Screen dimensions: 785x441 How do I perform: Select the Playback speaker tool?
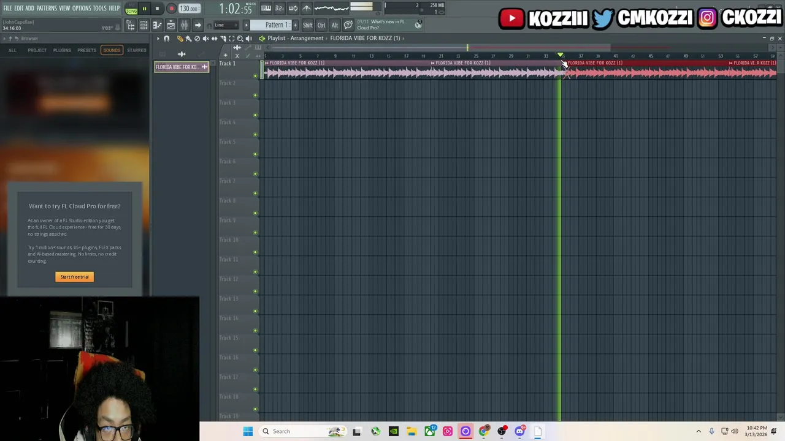click(248, 39)
